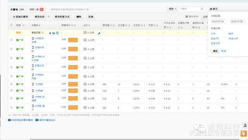Check the box for the 空调冷风机 keyword row
The width and height of the screenshot is (248, 140).
(11, 49)
